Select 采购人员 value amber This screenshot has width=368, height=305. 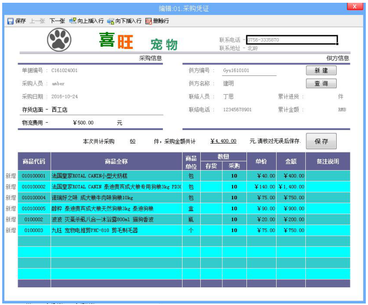point(58,84)
